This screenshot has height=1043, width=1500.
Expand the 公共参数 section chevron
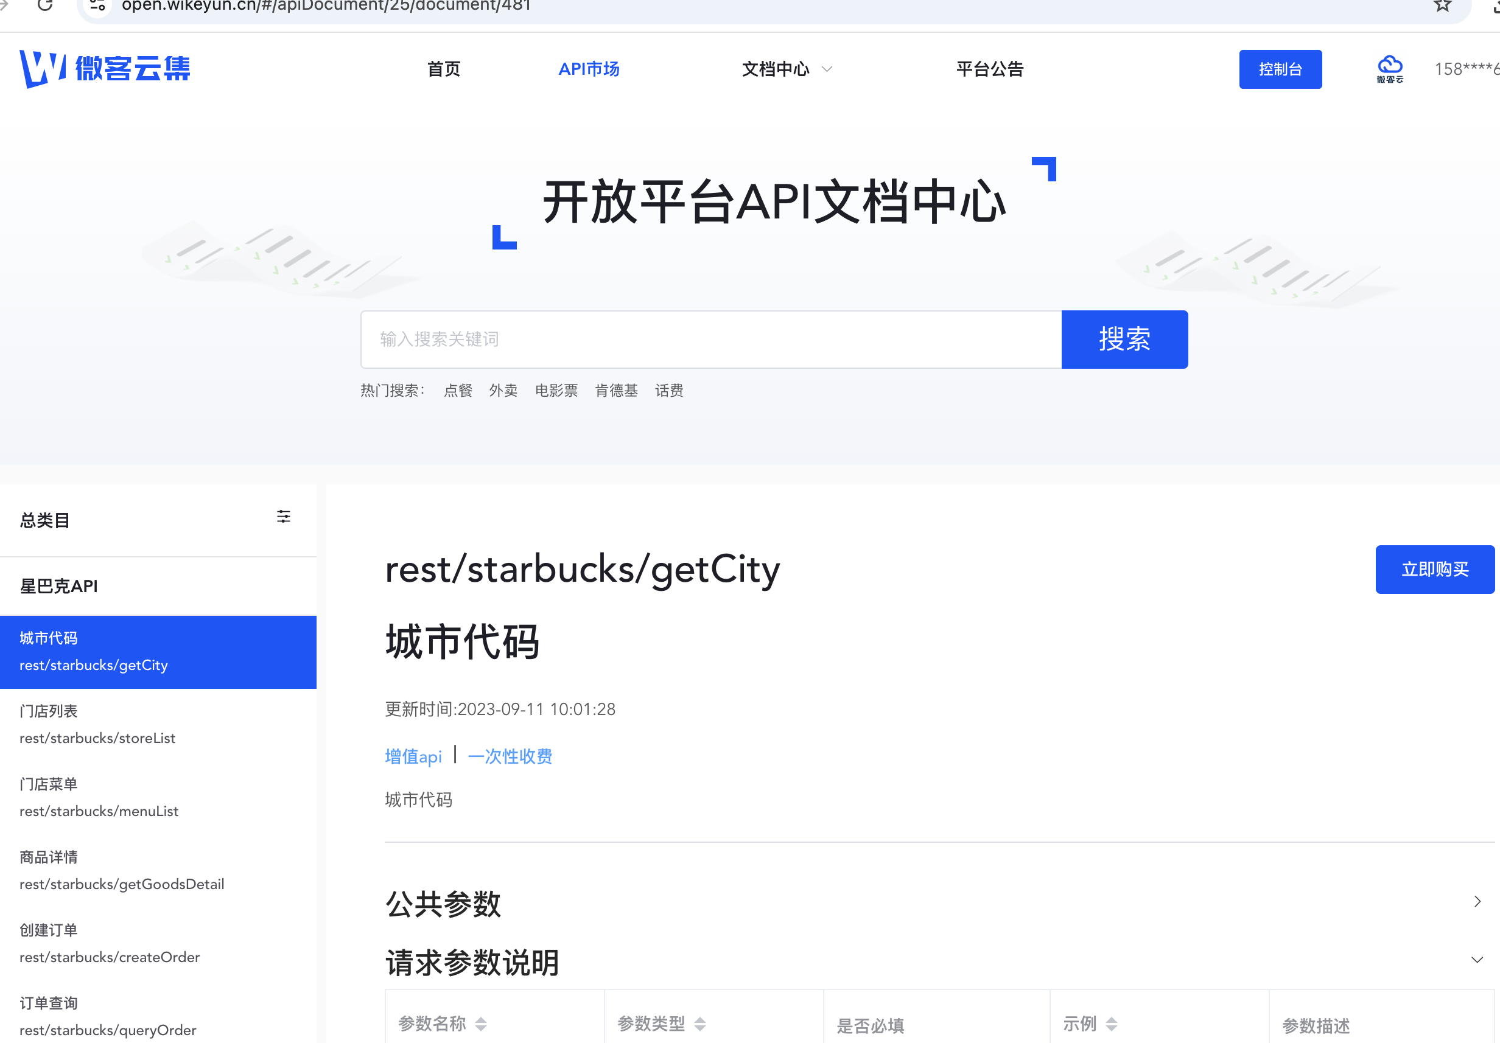(x=1477, y=902)
